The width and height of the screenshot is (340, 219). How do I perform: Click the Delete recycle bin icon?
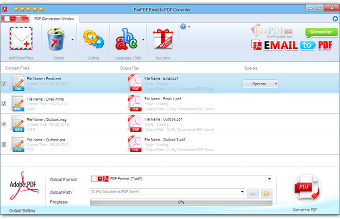(56, 39)
